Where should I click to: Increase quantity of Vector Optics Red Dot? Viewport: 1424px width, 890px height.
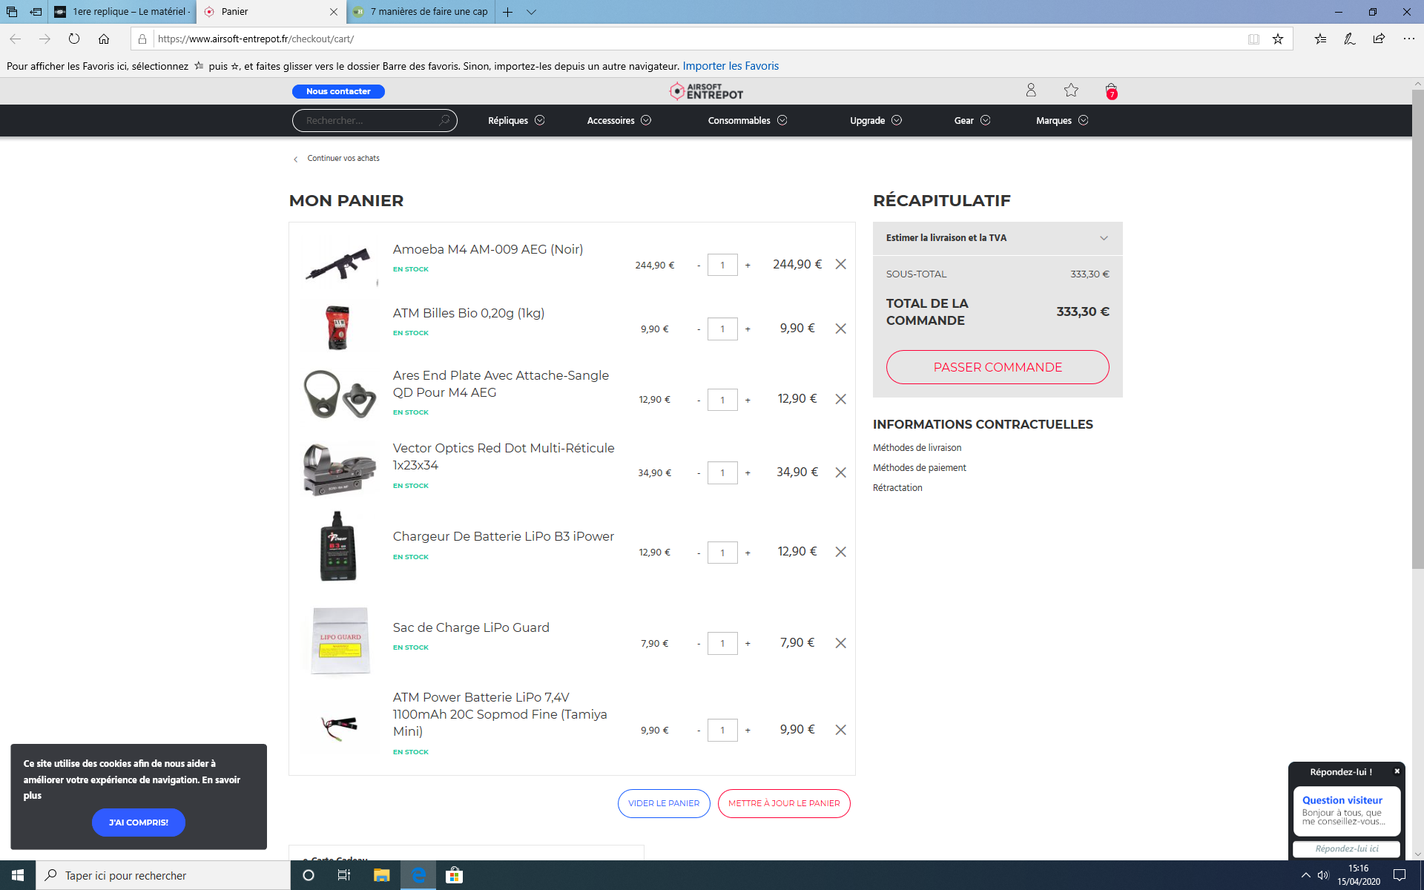tap(748, 473)
